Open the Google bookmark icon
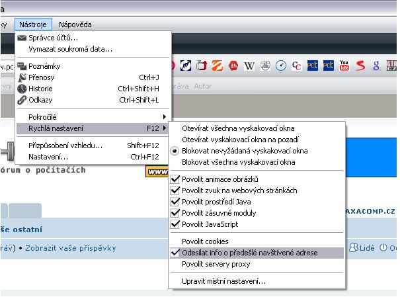The image size is (400, 299). pyautogui.click(x=376, y=65)
